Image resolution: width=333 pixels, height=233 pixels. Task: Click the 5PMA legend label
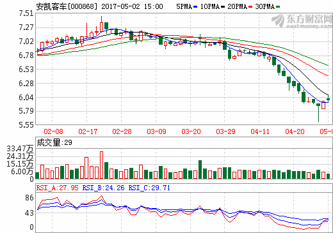184,6
